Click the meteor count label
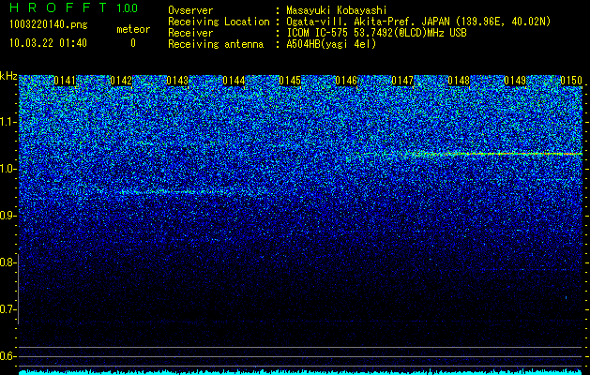Viewport: 590px width, 375px height. pos(133,29)
